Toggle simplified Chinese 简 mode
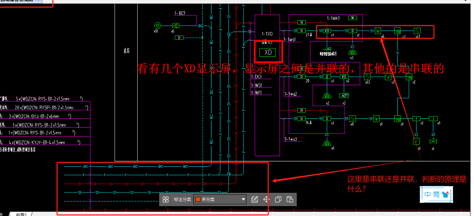474x216 pixels. tap(436, 194)
